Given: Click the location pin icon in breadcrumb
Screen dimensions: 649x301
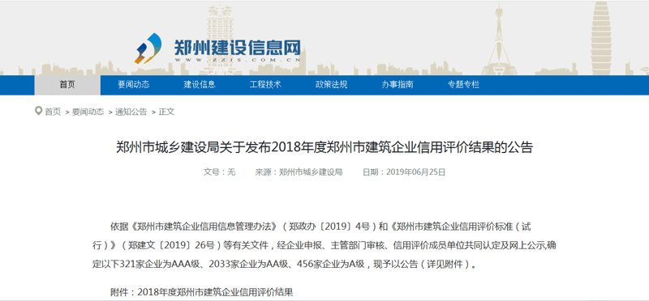Looking at the screenshot, I should [x=38, y=111].
